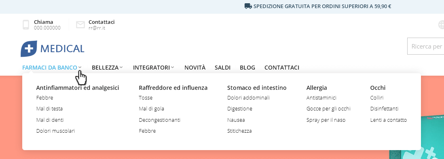Open the Blog menu item
This screenshot has width=444, height=159.
247,68
